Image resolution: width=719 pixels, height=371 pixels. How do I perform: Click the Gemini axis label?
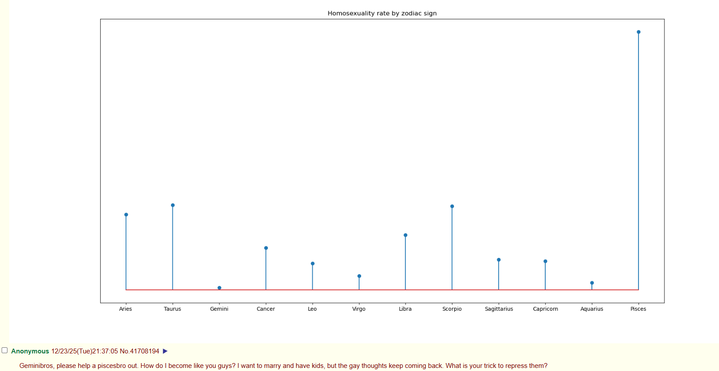pyautogui.click(x=219, y=309)
